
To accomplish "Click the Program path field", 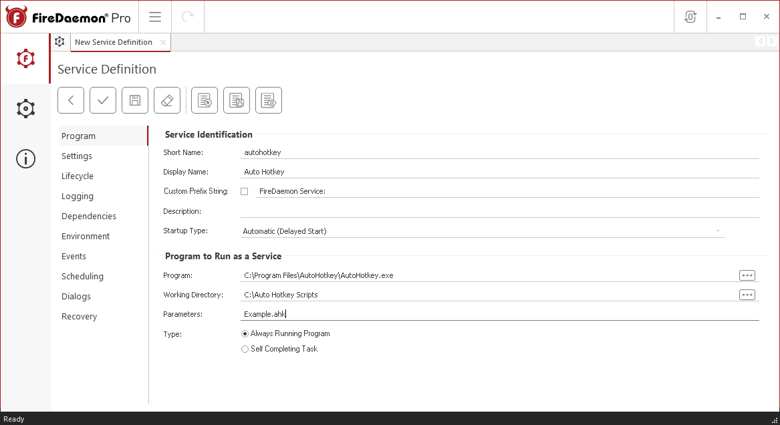I will 489,275.
